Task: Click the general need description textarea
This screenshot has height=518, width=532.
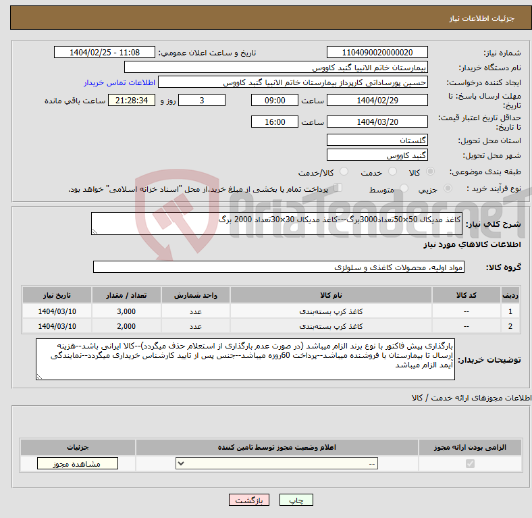Action: (277, 224)
